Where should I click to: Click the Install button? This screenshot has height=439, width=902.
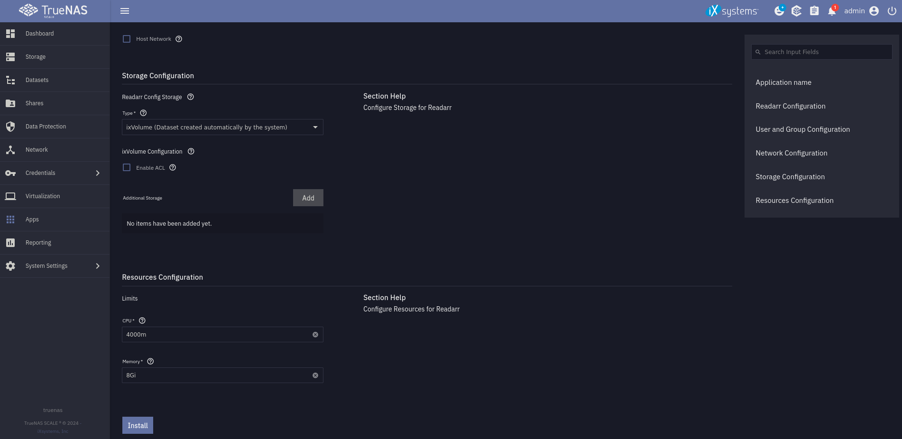coord(138,425)
